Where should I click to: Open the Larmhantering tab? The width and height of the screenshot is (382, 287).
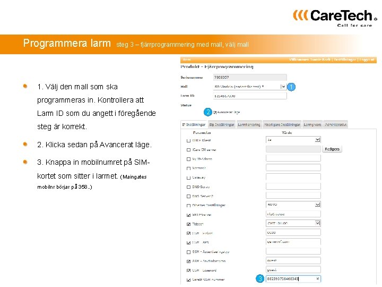249,124
